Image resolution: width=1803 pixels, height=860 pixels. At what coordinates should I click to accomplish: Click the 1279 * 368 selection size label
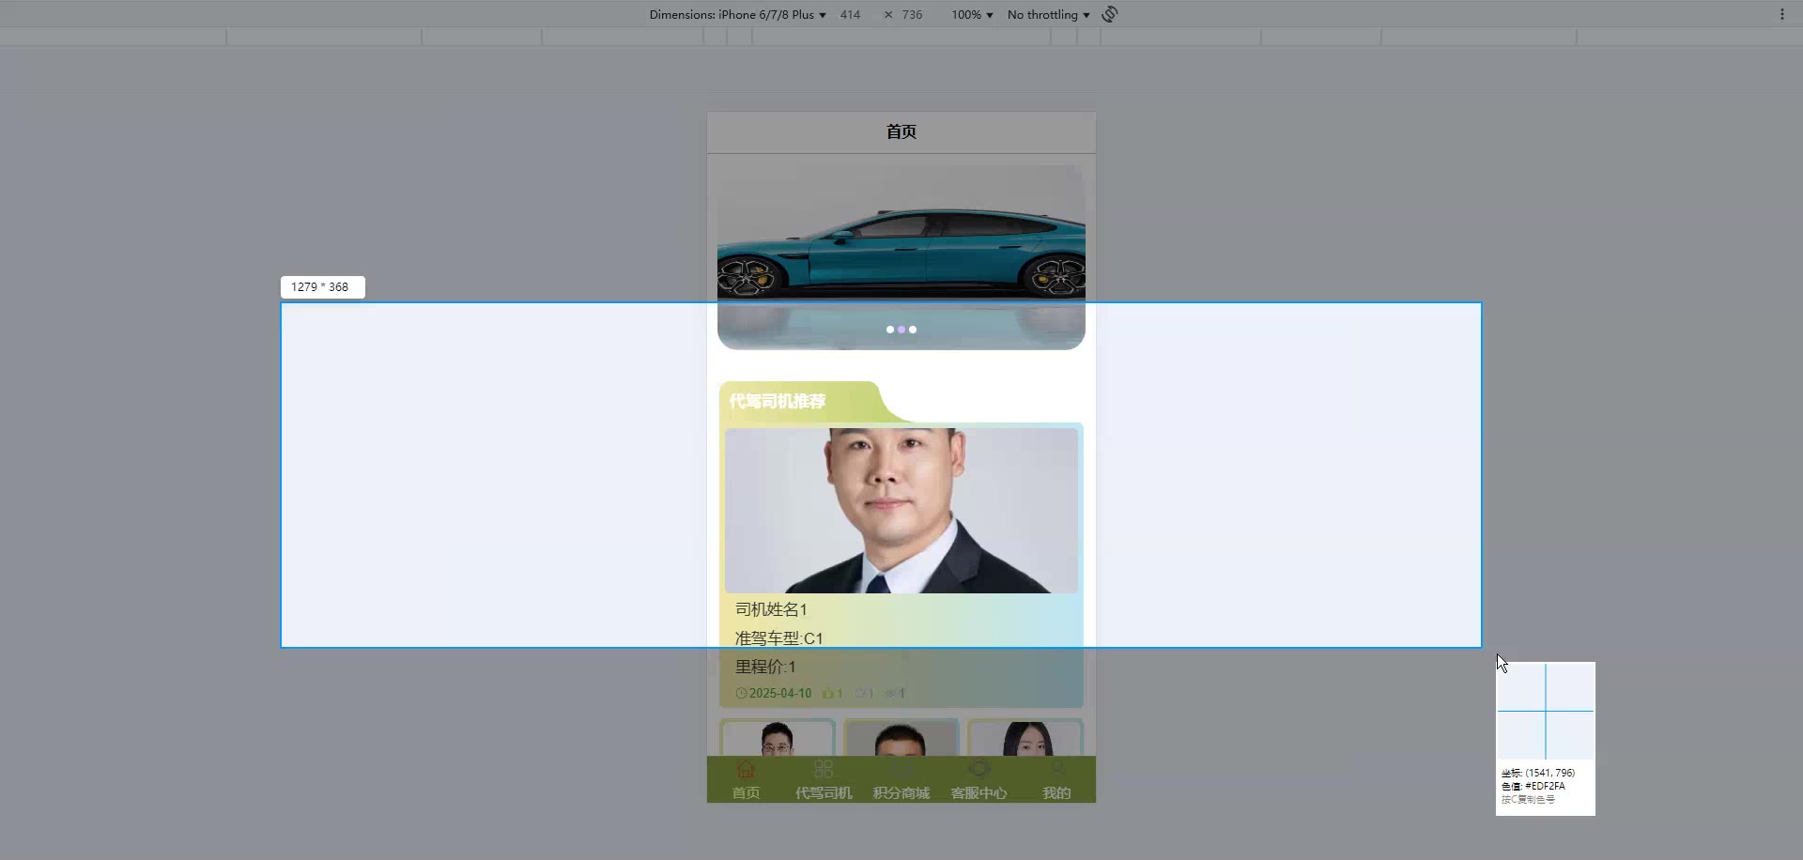[322, 287]
